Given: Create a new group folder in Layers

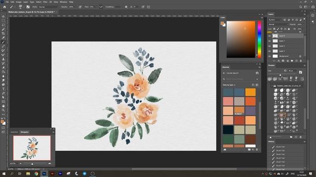Looking at the screenshot, I should click(x=292, y=61).
